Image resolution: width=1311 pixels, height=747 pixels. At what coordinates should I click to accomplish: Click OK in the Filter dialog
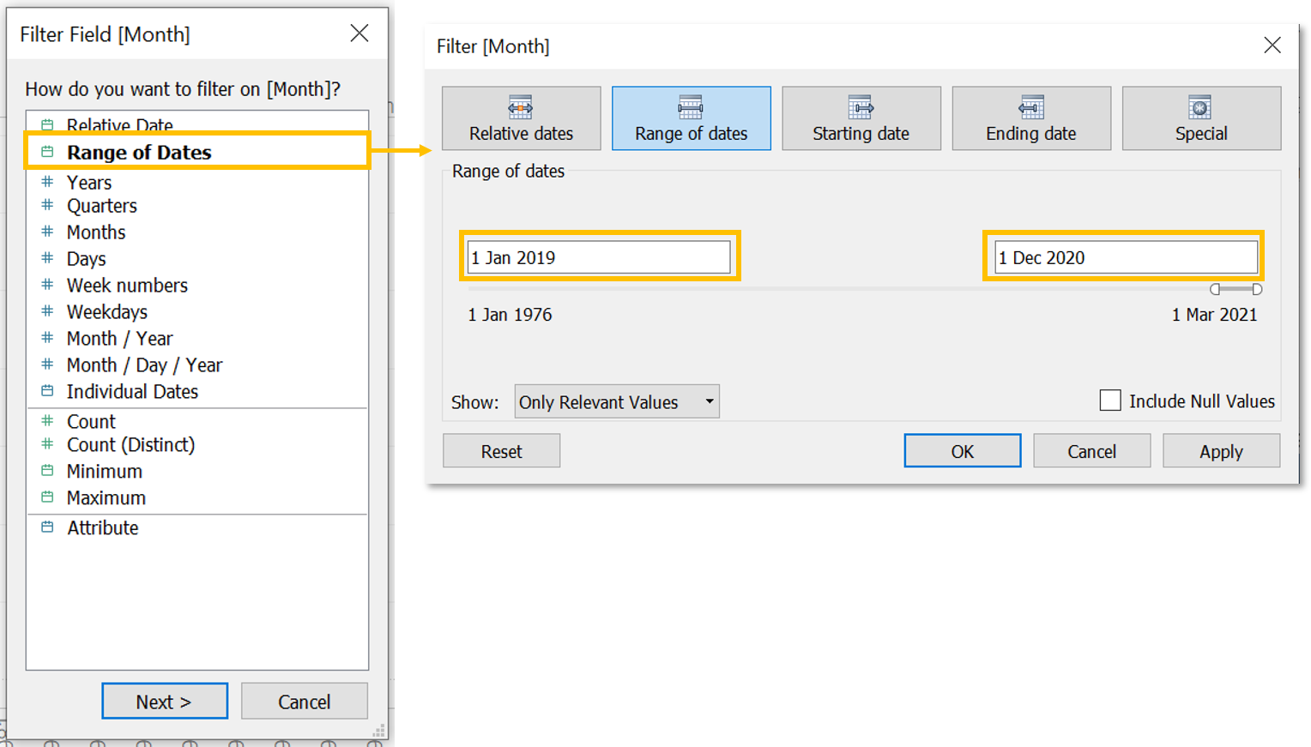[x=962, y=451]
